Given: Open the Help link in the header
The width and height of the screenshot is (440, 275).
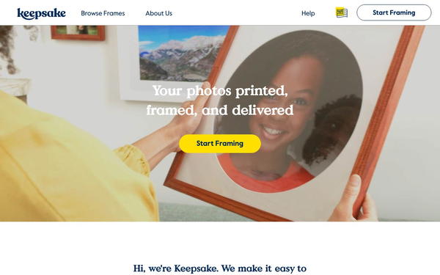Looking at the screenshot, I should pos(308,13).
